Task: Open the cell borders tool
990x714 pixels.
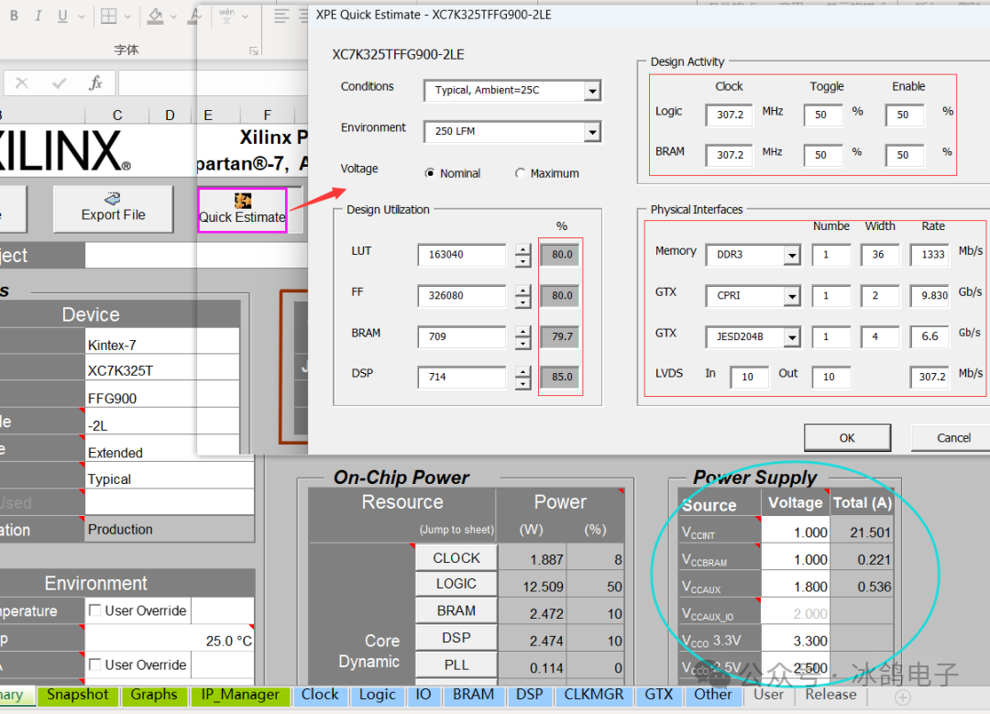Action: point(108,16)
